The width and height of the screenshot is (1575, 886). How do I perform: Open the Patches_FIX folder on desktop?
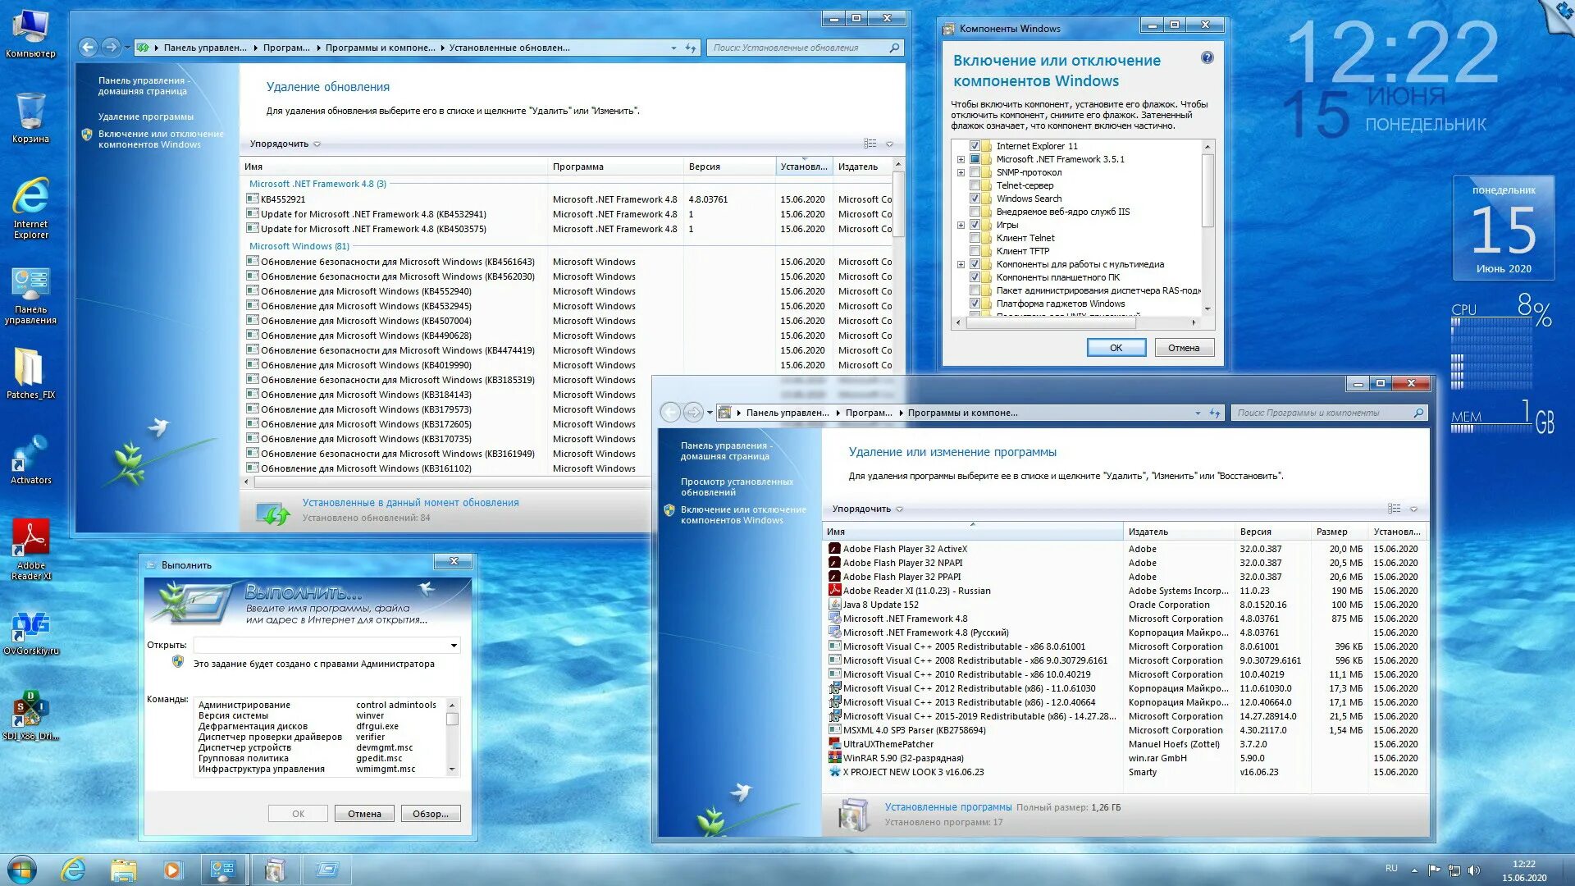(x=30, y=373)
